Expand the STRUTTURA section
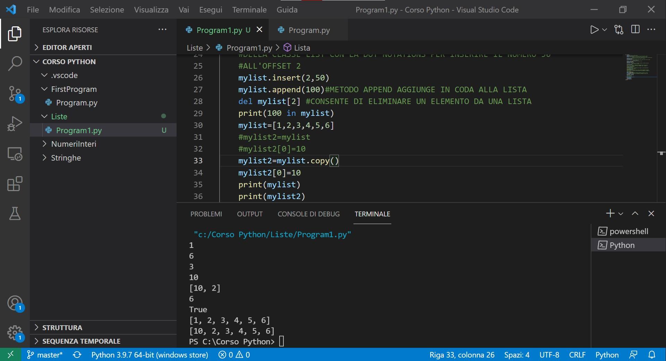This screenshot has width=666, height=361. point(103,327)
